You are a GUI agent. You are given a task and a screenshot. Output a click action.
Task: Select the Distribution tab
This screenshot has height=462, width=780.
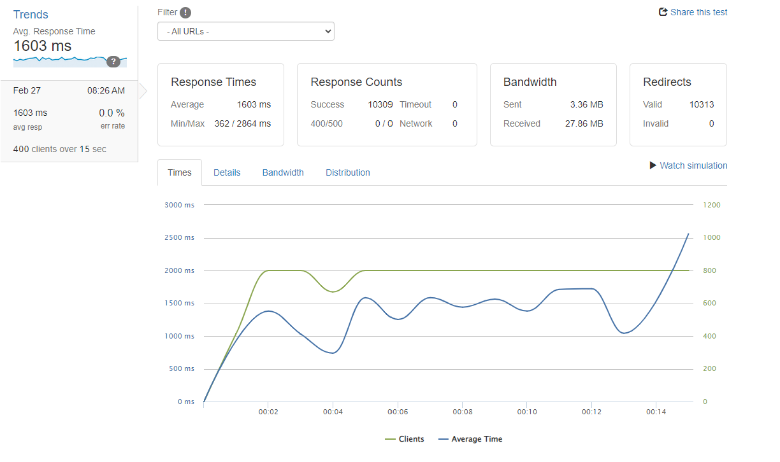tap(347, 172)
